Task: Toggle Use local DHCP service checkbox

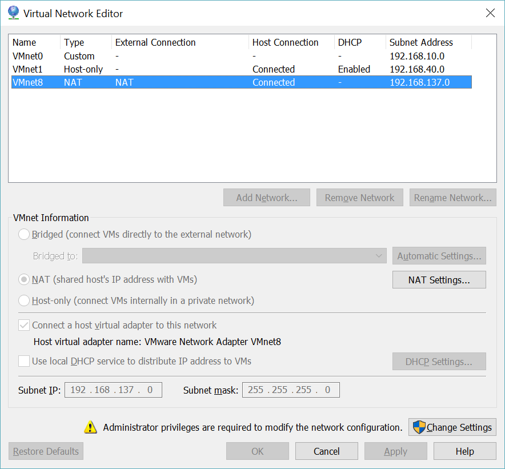Action: click(24, 361)
